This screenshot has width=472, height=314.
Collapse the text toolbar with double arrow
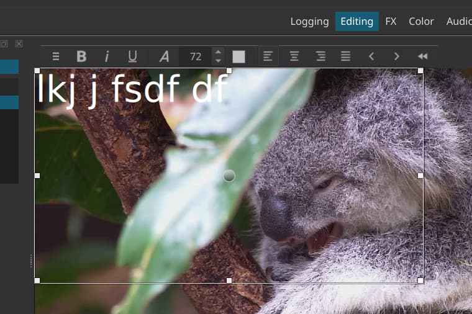tap(422, 56)
